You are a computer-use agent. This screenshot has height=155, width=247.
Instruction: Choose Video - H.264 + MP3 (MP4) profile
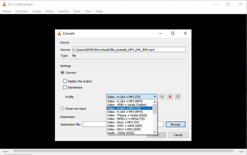point(129,101)
